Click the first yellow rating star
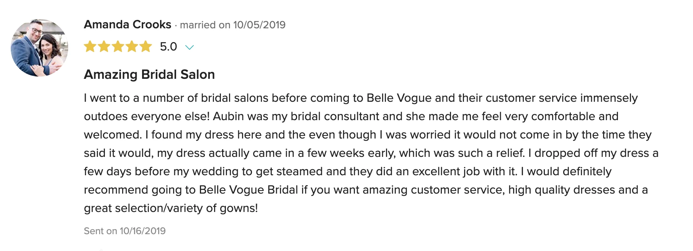 (90, 46)
